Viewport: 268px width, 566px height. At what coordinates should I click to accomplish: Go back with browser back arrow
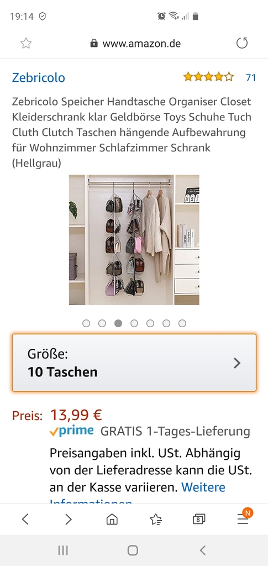coord(25,519)
